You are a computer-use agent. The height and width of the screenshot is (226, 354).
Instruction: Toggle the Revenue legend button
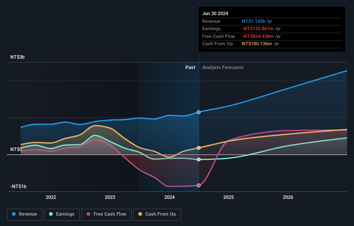tap(25, 214)
